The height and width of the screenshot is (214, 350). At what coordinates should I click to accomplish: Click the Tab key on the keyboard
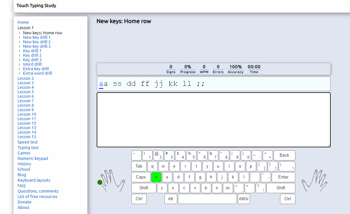(139, 166)
